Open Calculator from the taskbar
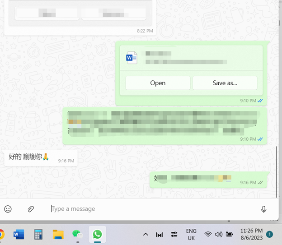This screenshot has height=245, width=282. [38, 234]
